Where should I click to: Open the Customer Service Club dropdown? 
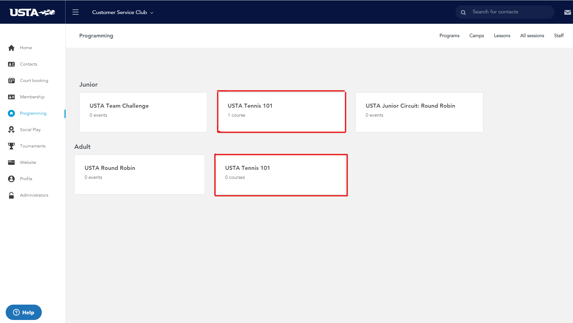click(x=123, y=12)
